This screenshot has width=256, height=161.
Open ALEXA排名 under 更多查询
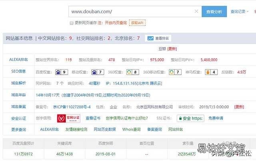coord(49,129)
